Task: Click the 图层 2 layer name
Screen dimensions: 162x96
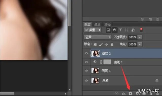Action: [106, 53]
